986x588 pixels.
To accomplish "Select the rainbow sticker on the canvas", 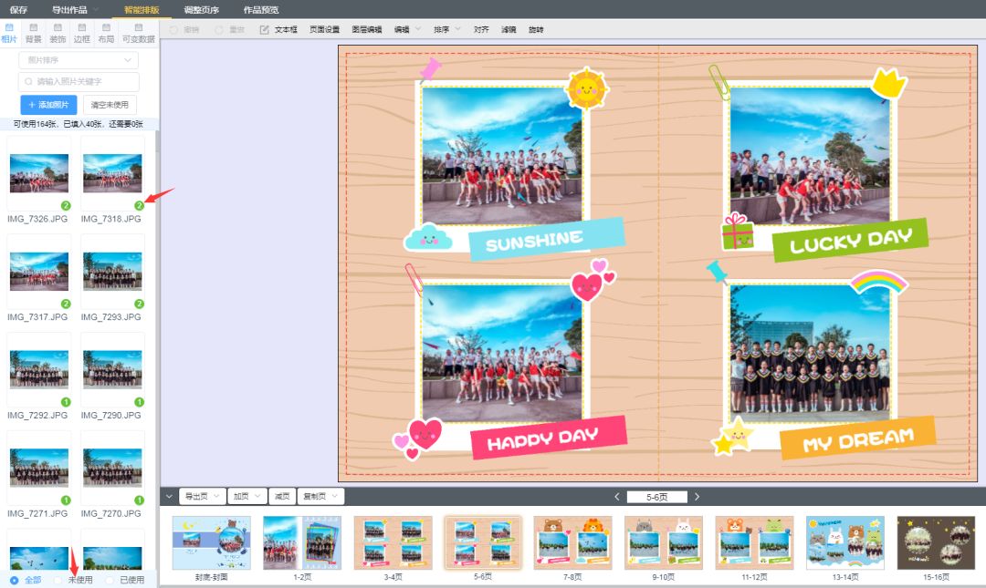I will (x=878, y=282).
